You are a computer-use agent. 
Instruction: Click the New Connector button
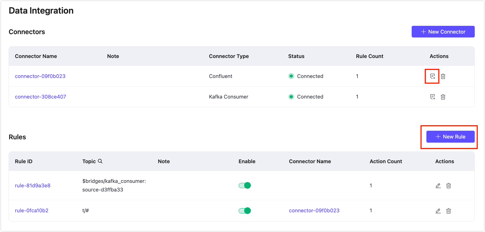443,32
